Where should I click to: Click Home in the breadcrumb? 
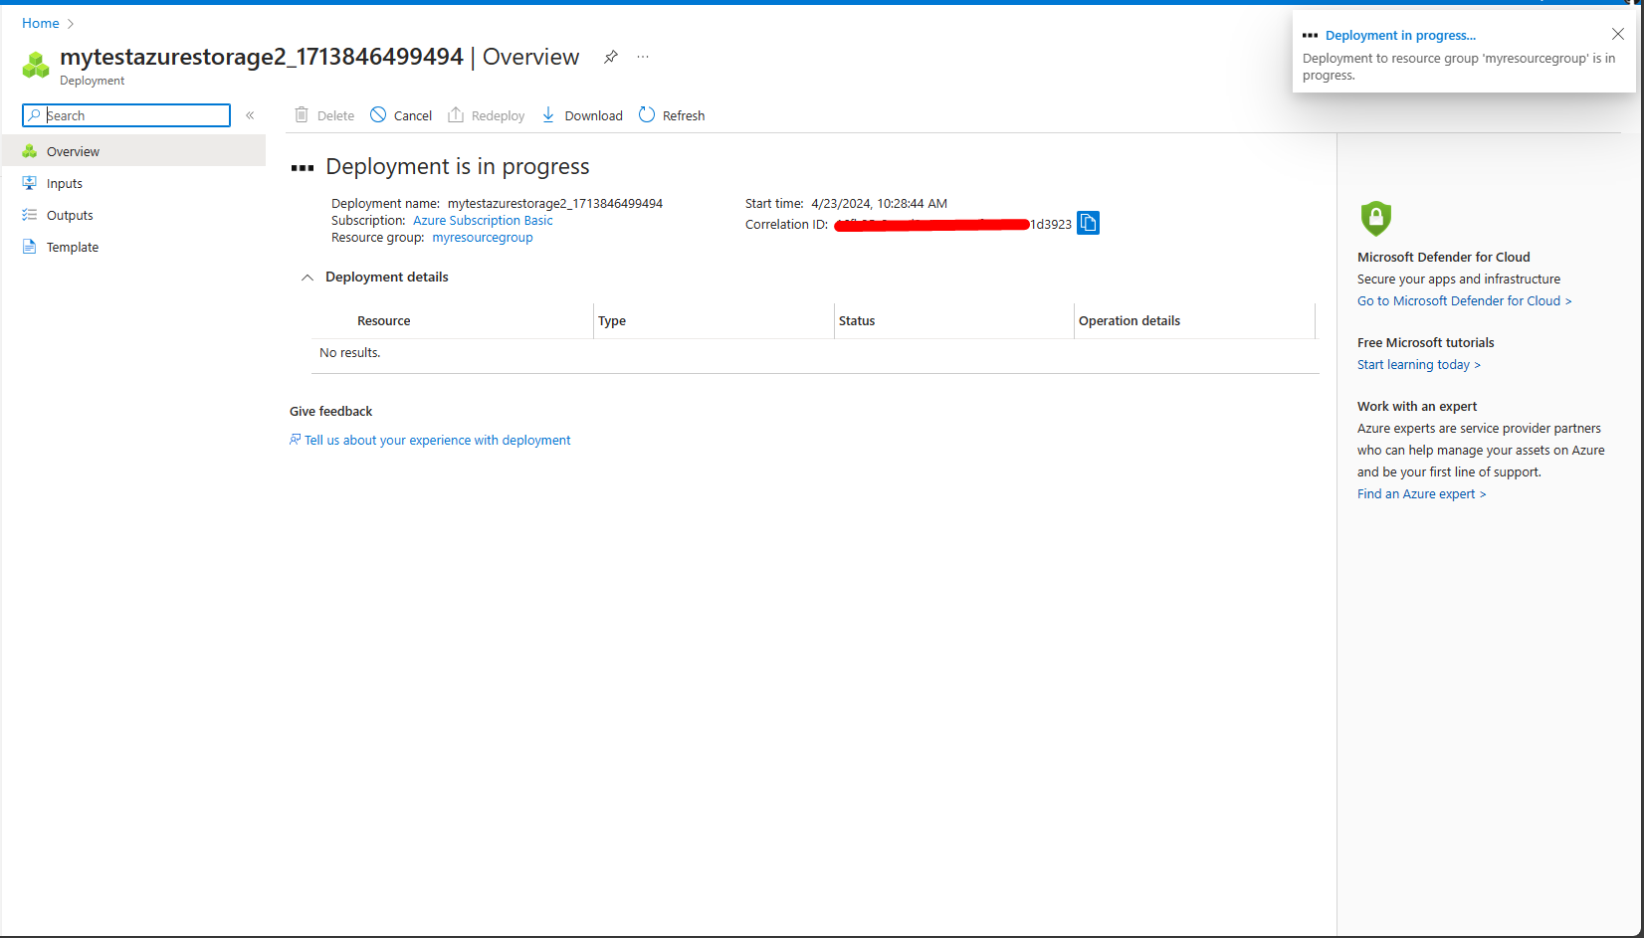(x=40, y=22)
